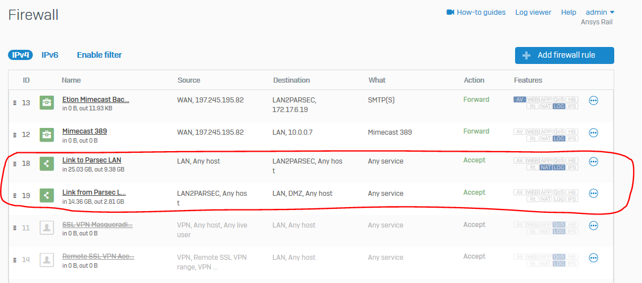Viewport: 642px width, 283px height.
Task: Click the Enable filter link
Action: pos(99,55)
